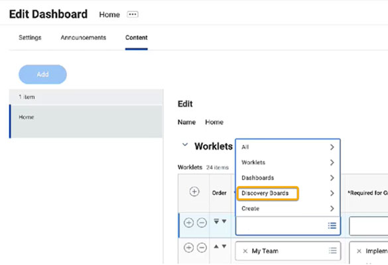The width and height of the screenshot is (388, 265).
Task: Move My Team row up
Action: tap(216, 246)
